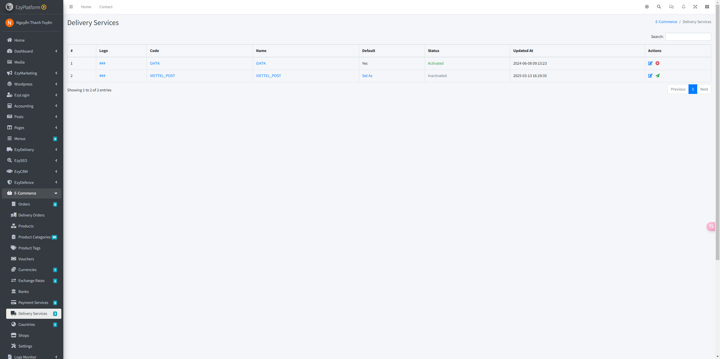Toggle fullscreen with the expand arrows icon
The image size is (720, 359).
695,7
